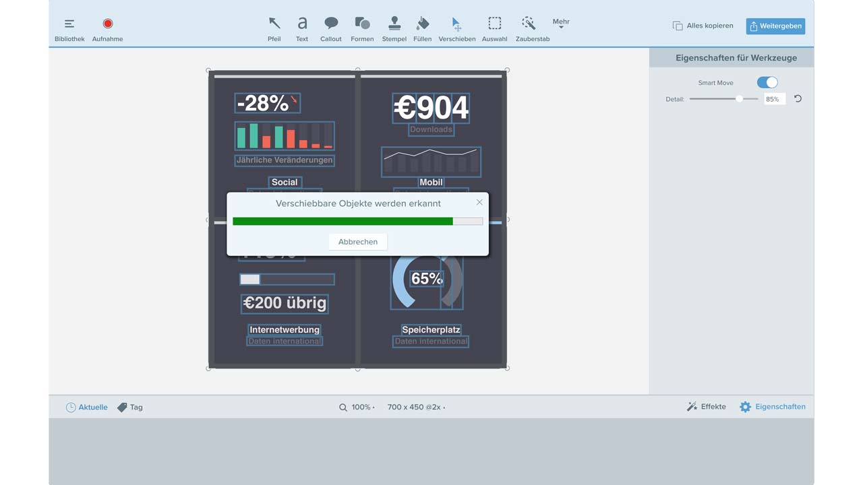Choose the Auswahl selection tool
This screenshot has width=863, height=485.
pyautogui.click(x=494, y=29)
